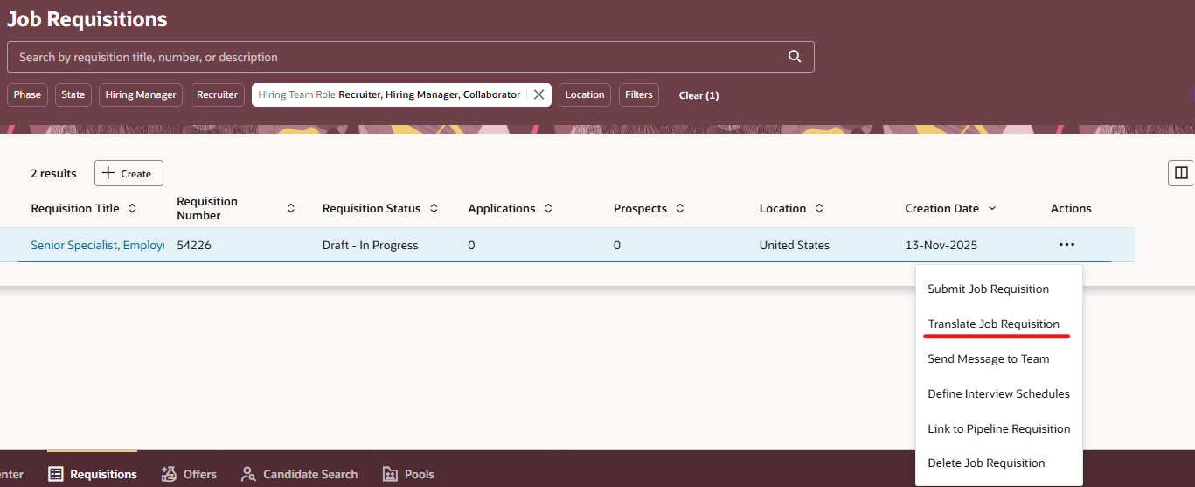The width and height of the screenshot is (1195, 487).
Task: Open Senior Specialist requisition link
Action: pos(97,245)
